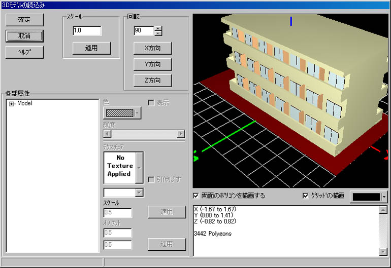
Task: Click the scale value field showing 1.0
Action: pyautogui.click(x=87, y=30)
